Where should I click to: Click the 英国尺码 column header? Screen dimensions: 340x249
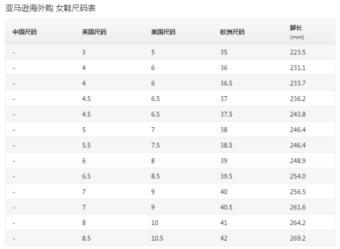pos(94,32)
